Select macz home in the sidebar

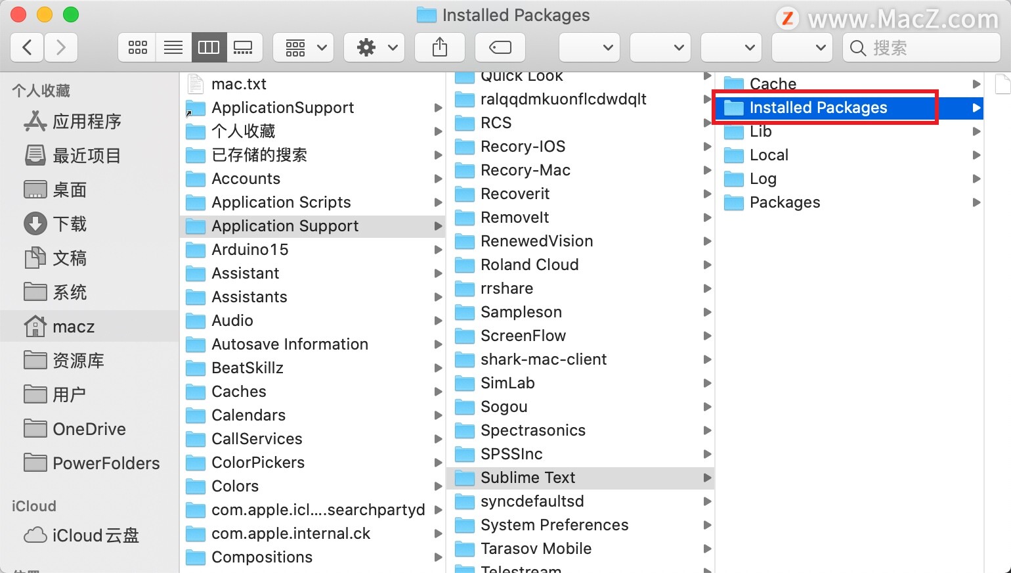coord(89,327)
